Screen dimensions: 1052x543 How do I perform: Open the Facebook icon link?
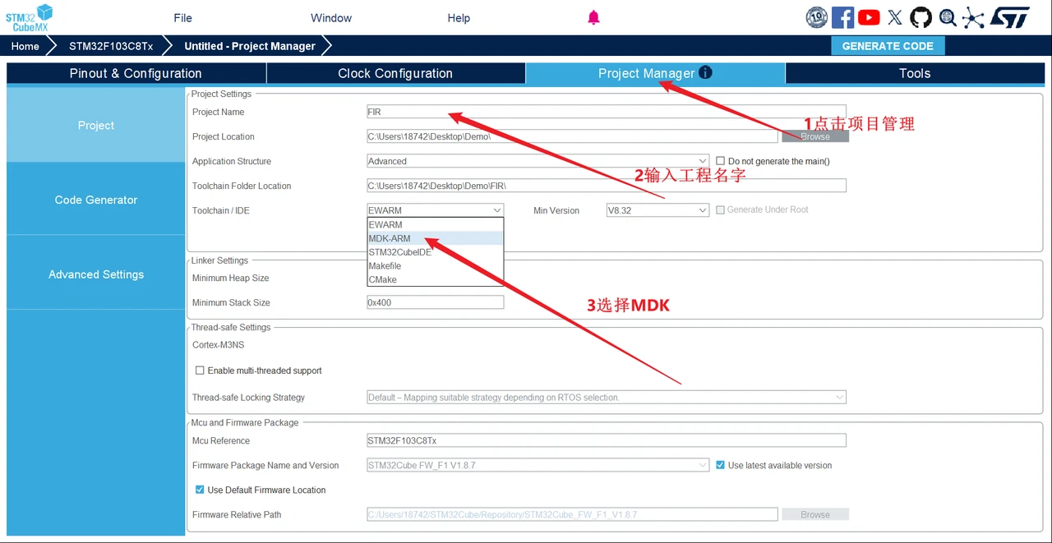click(x=842, y=17)
